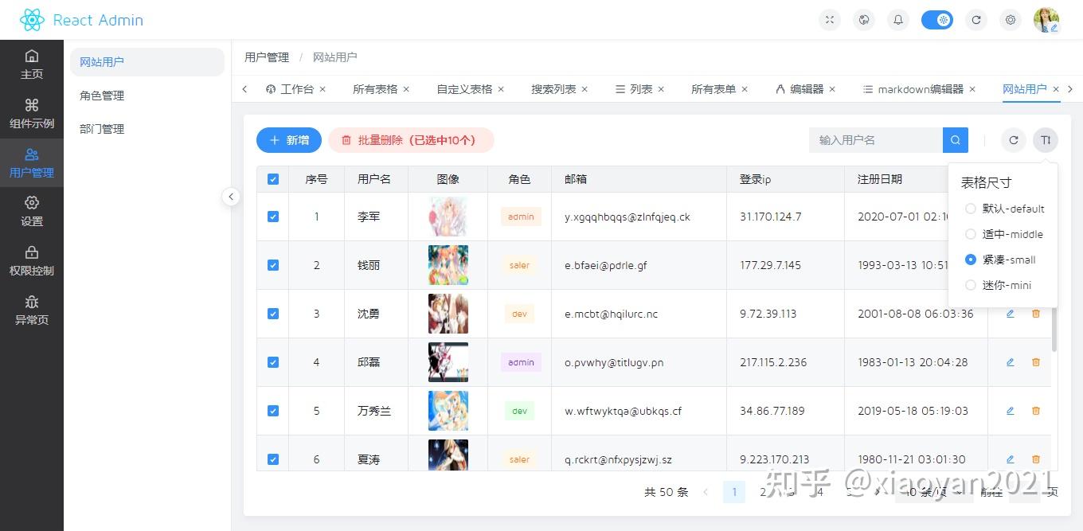This screenshot has height=531, width=1083.
Task: Open the table size (Tt) icon
Action: 1046,139
